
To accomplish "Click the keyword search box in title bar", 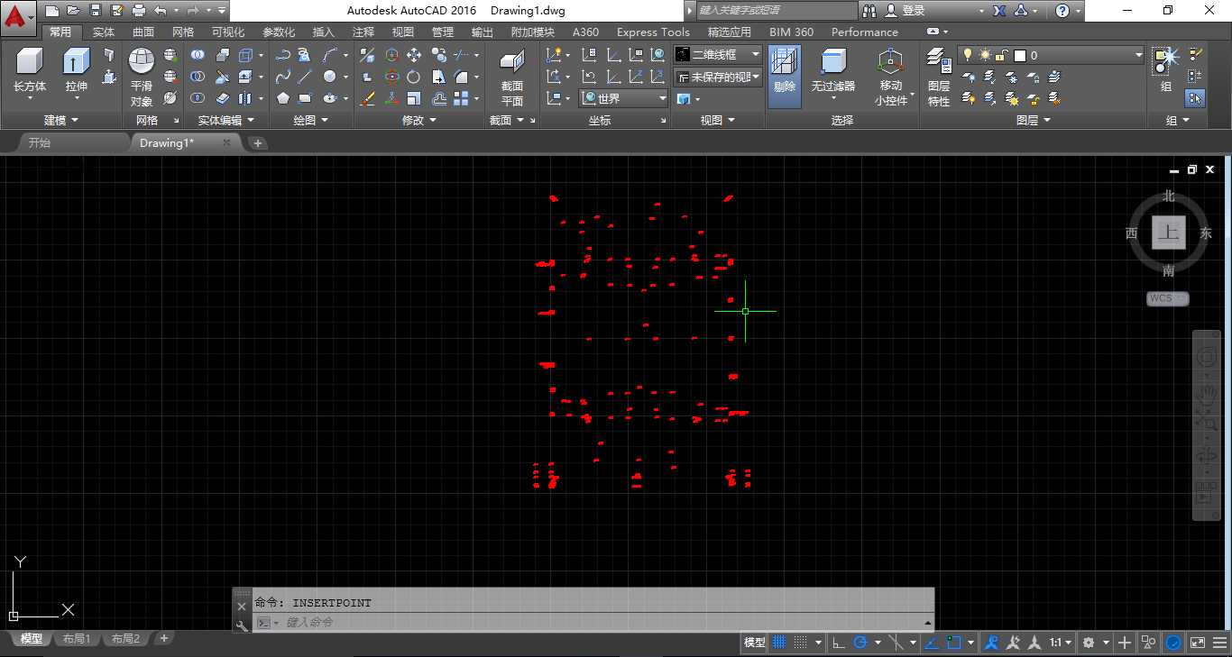I will 777,11.
